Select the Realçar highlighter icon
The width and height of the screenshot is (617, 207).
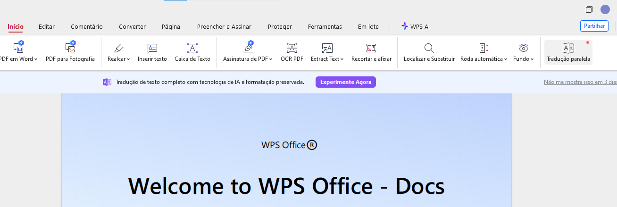pyautogui.click(x=118, y=48)
